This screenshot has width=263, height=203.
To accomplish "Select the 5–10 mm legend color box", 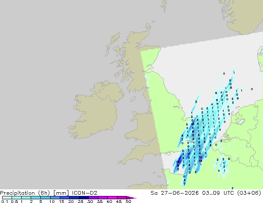I will pyautogui.click(x=45, y=198).
